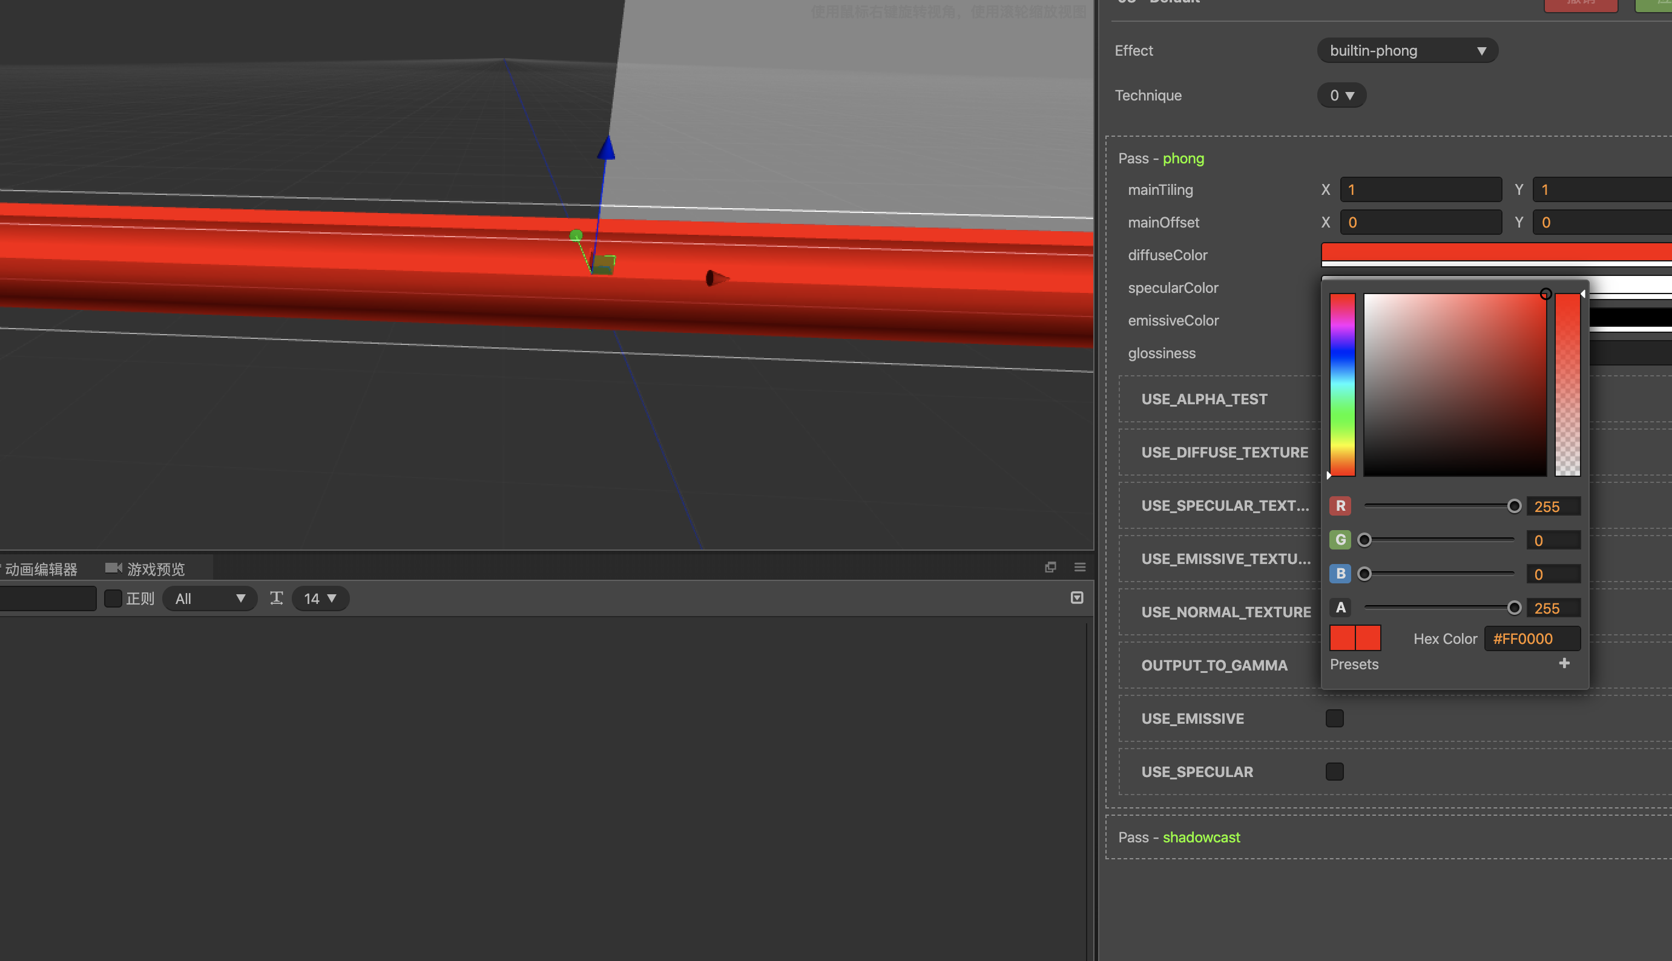Open the panel hamburger menu icon
This screenshot has height=961, width=1672.
pyautogui.click(x=1080, y=567)
